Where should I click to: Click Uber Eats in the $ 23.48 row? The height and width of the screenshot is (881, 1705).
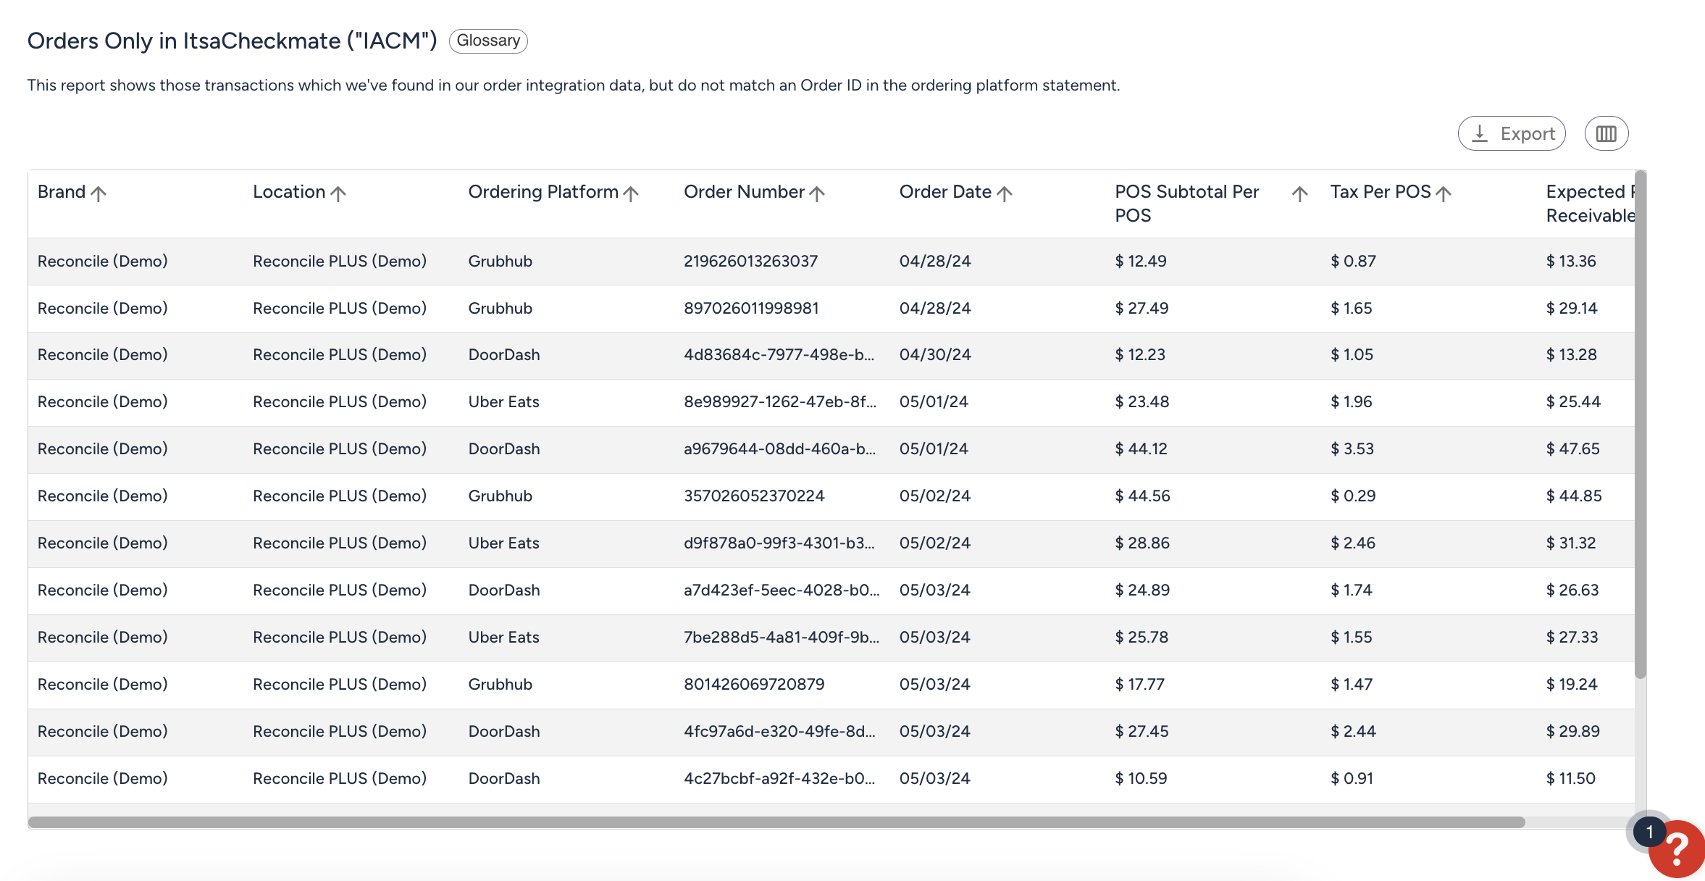coord(504,402)
